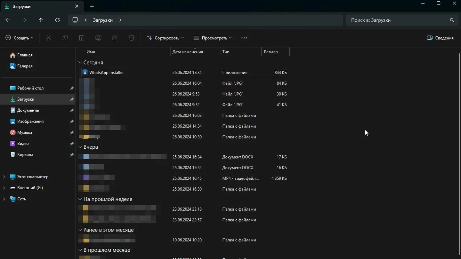Open Музыка in the sidebar
Screen dimensions: 461x259
point(24,132)
